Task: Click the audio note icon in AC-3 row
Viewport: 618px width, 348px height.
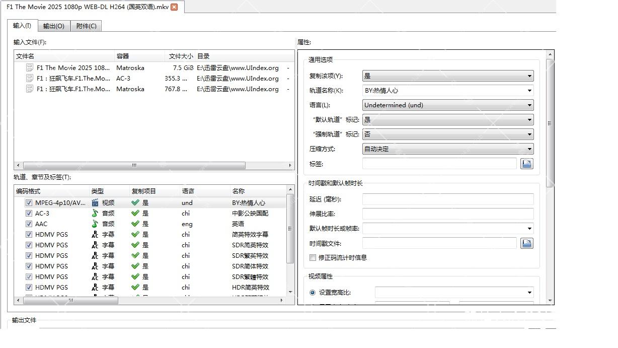Action: pyautogui.click(x=95, y=214)
